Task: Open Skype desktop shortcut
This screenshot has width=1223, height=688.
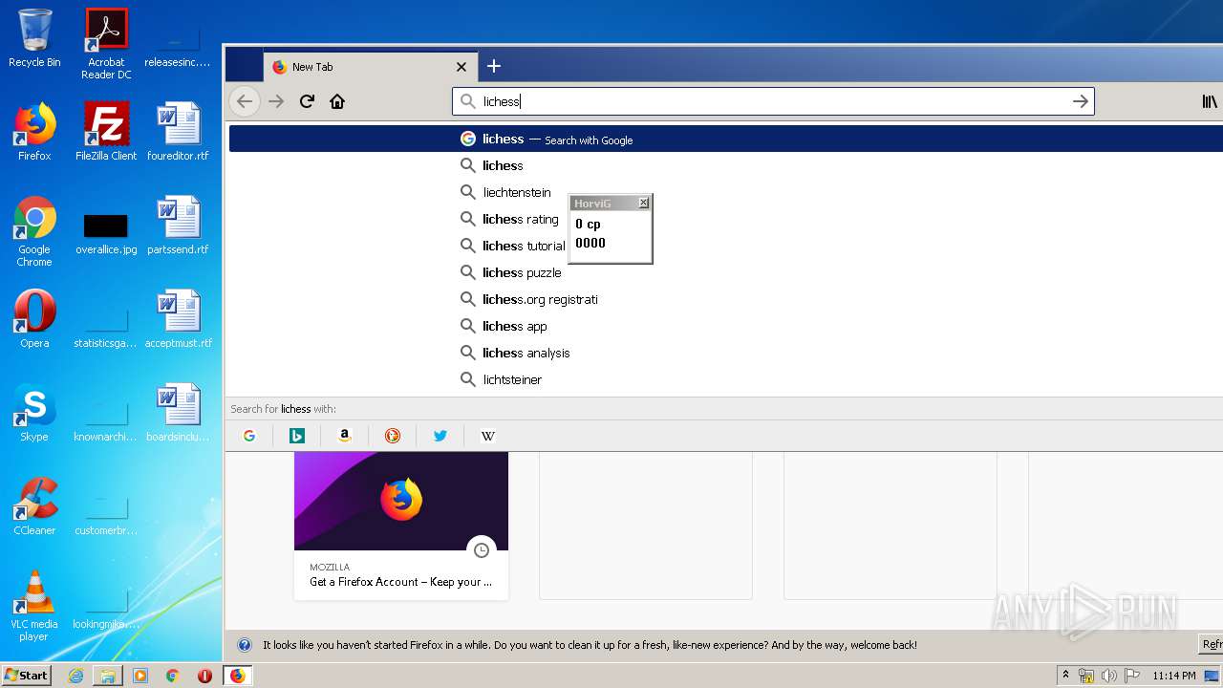Action: [x=34, y=413]
